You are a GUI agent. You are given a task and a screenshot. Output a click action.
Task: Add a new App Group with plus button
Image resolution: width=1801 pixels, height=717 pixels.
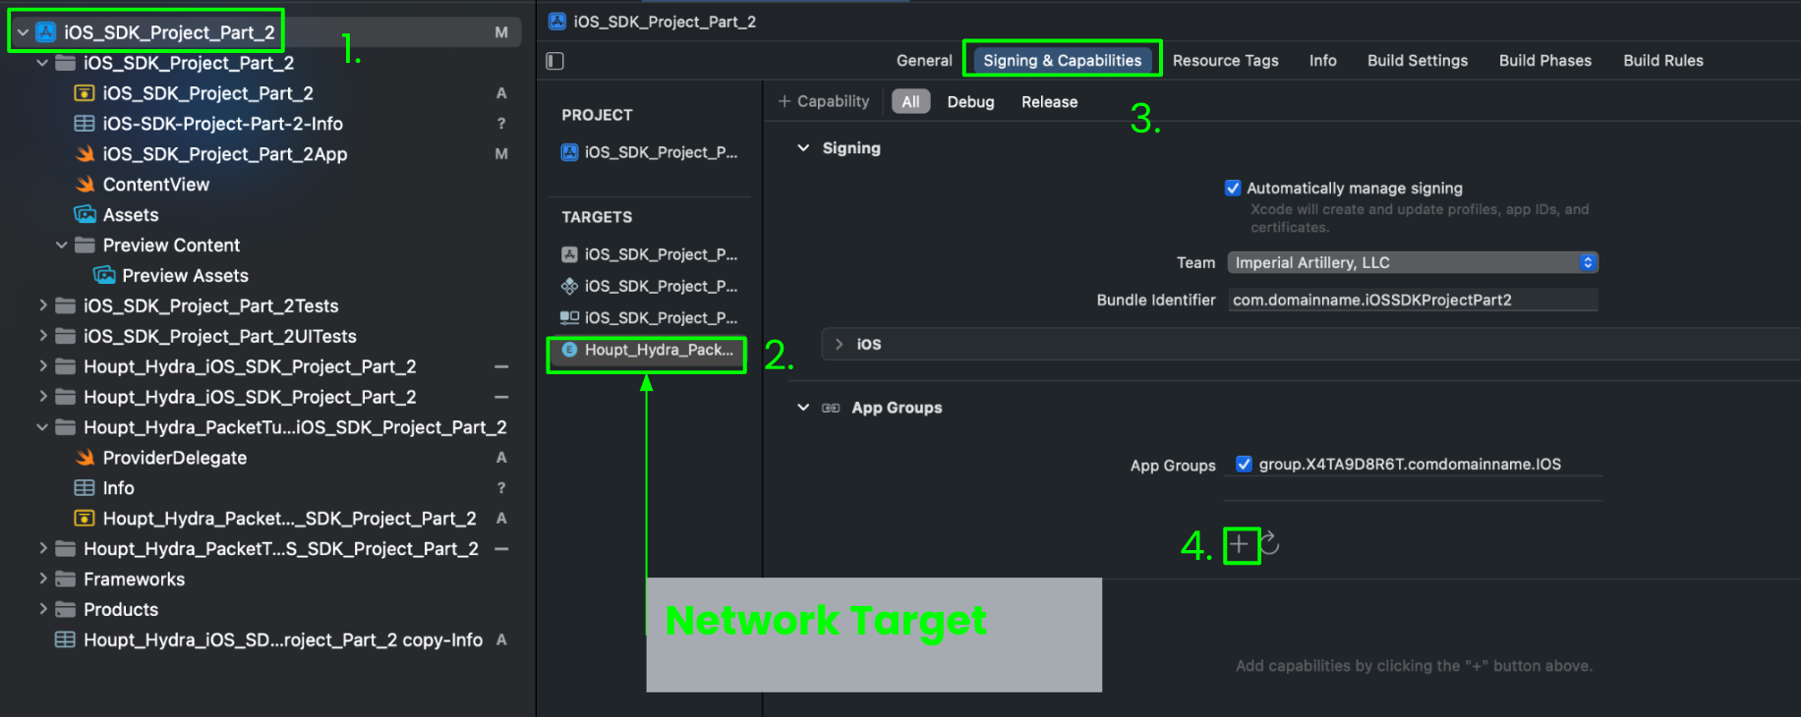[1240, 544]
